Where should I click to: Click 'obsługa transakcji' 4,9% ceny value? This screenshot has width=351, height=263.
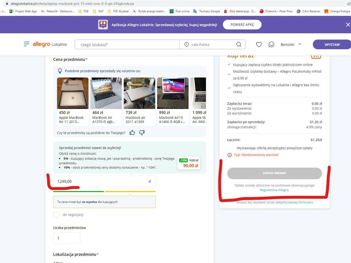(314, 127)
